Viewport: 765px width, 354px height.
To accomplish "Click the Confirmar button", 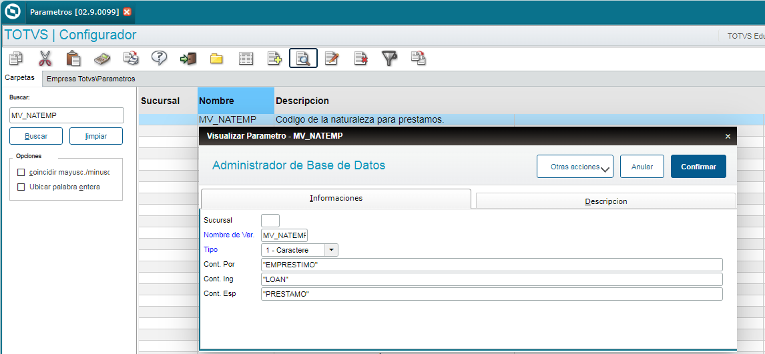I will click(x=699, y=167).
